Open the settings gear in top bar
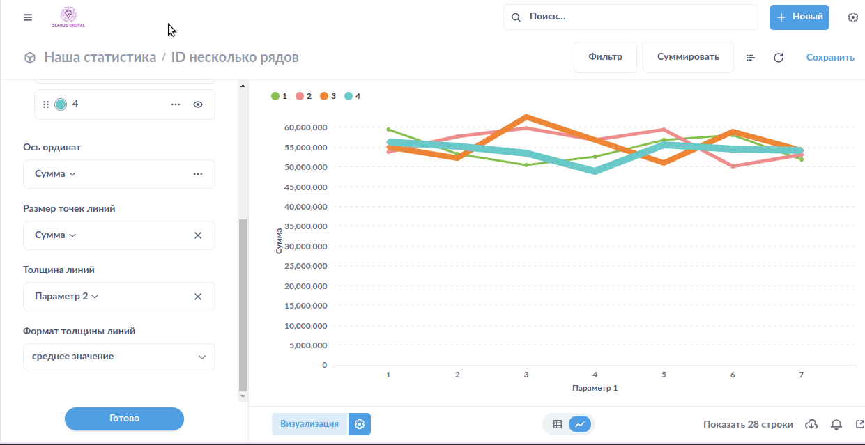This screenshot has height=445, width=865. click(x=852, y=17)
